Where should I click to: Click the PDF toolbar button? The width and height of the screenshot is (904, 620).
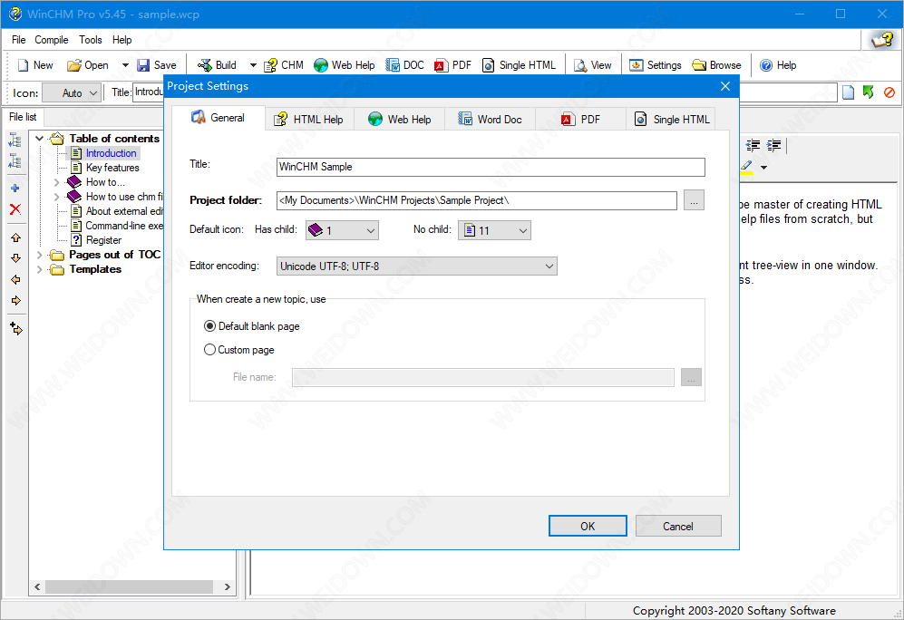coord(453,65)
